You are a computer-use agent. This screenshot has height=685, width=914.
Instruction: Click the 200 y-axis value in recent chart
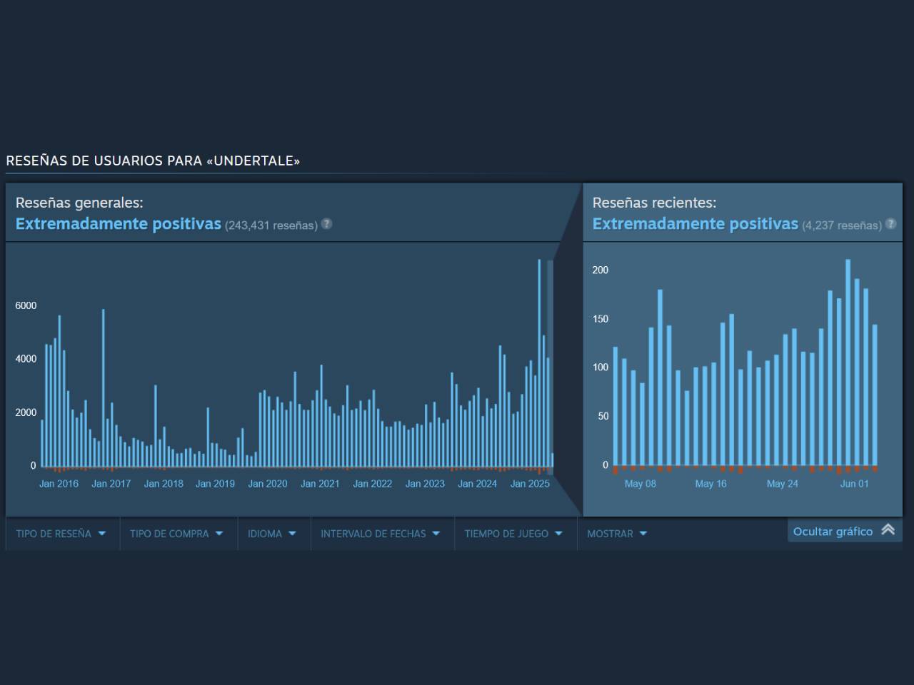click(x=601, y=270)
